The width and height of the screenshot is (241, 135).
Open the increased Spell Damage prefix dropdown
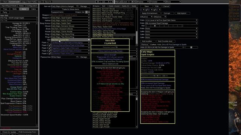pos(171,23)
